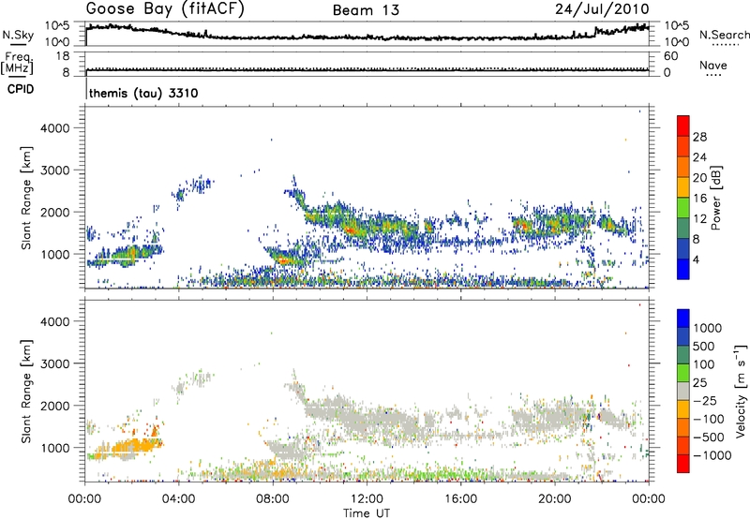
Task: Click the '-500' label on velocity colorbar
Action: pos(708,437)
